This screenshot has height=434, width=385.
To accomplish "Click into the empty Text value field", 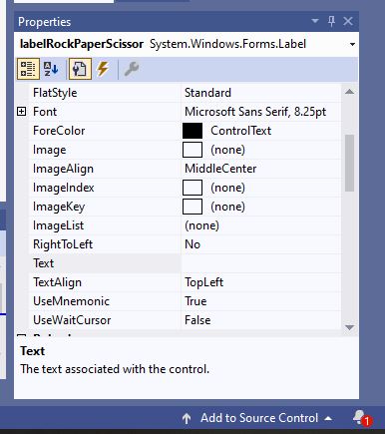I will coord(261,263).
